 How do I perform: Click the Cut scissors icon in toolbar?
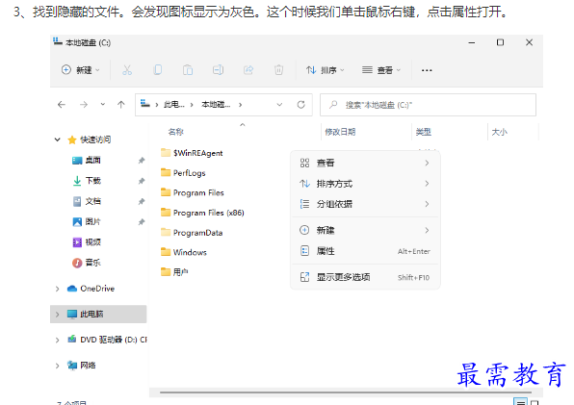[x=127, y=70]
